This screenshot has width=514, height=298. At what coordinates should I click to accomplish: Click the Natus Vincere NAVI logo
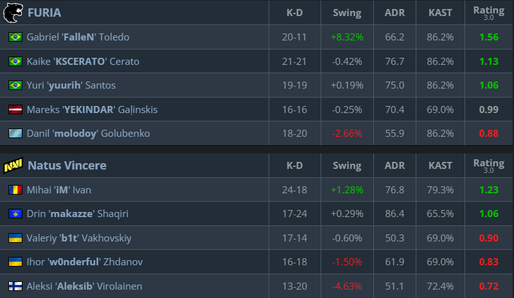[13, 166]
